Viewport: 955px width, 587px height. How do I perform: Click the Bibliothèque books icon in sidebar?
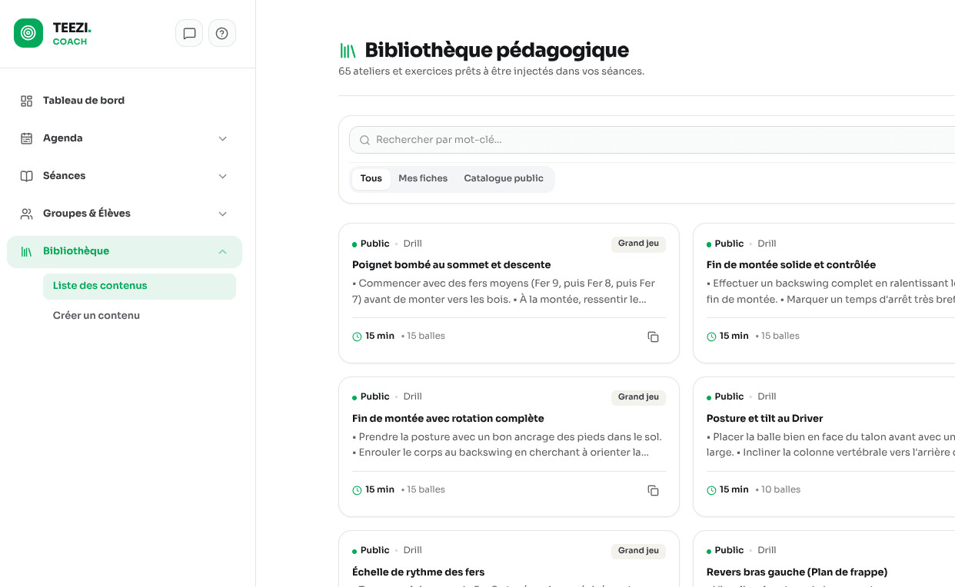click(27, 251)
